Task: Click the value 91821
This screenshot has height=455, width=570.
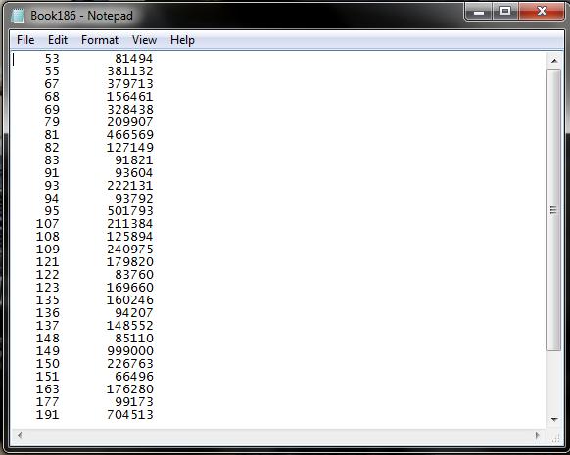Action: 134,159
